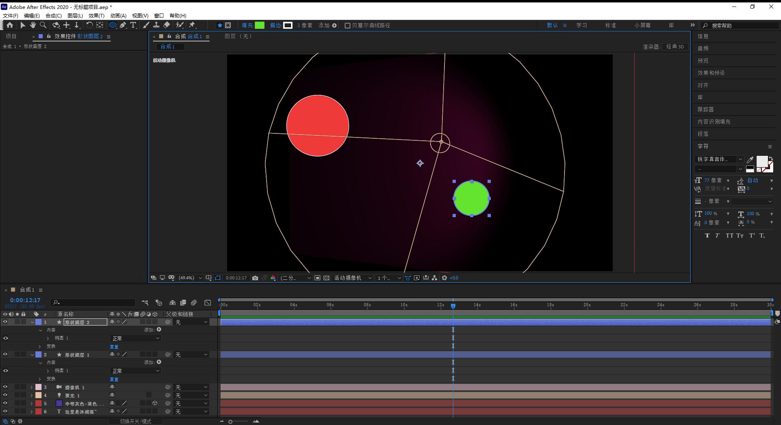
Task: Switch to the 项目 panel tab
Action: pyautogui.click(x=11, y=36)
